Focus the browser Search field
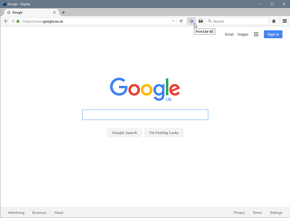This screenshot has width=290, height=218. point(237,21)
